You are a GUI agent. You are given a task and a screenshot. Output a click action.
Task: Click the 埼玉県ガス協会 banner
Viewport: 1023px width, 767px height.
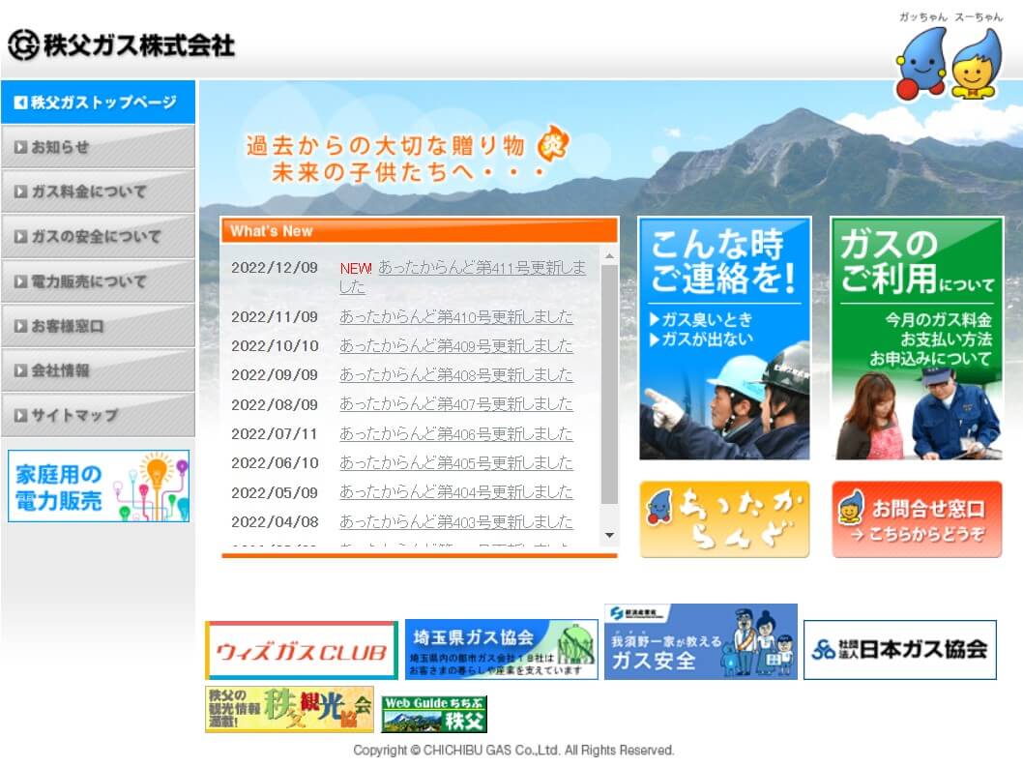pos(500,646)
